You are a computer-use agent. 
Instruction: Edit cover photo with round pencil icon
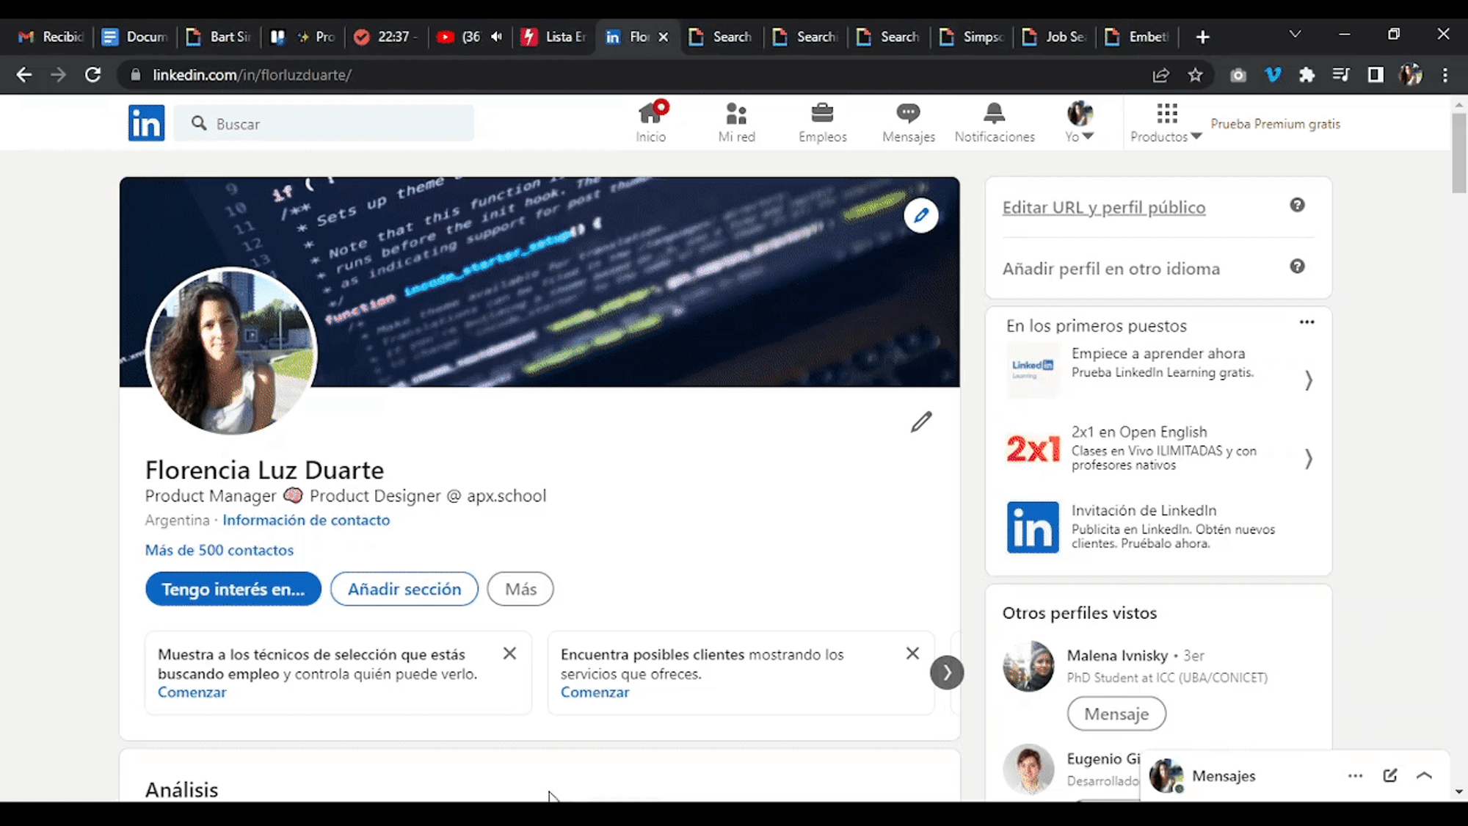pos(920,216)
